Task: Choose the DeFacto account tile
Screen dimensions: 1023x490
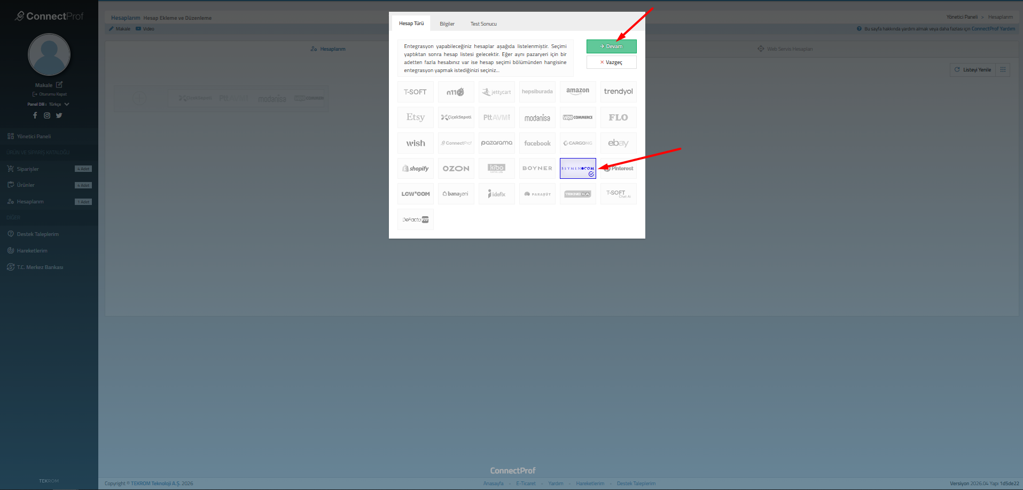Action: [415, 220]
